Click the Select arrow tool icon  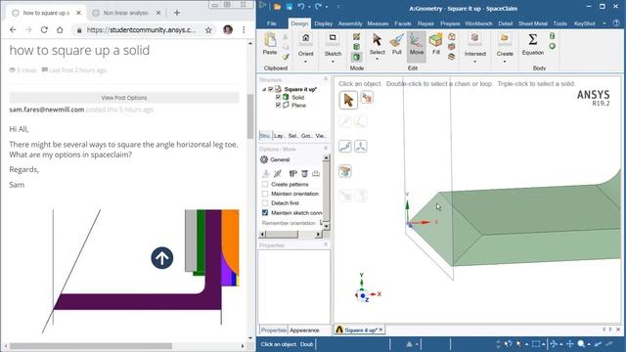coord(377,40)
